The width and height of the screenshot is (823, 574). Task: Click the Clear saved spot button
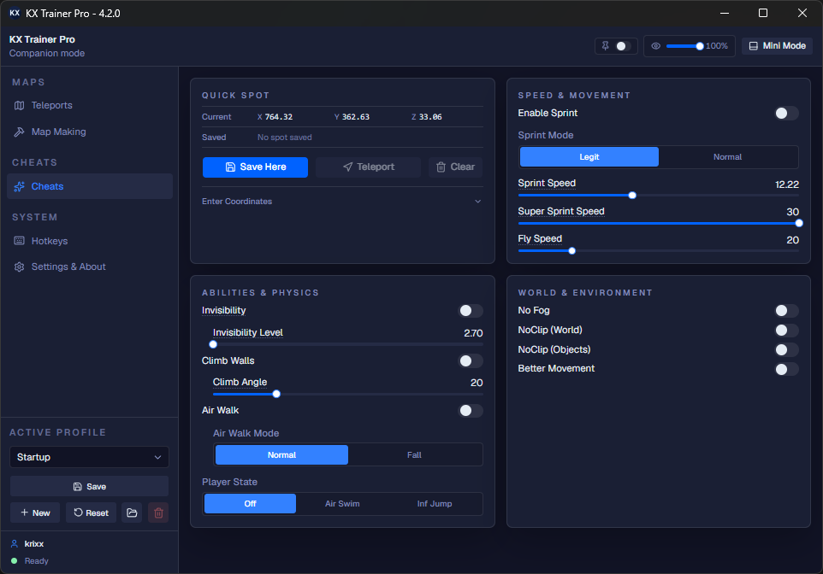(x=456, y=167)
